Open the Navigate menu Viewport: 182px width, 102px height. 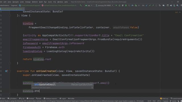[16, 2]
